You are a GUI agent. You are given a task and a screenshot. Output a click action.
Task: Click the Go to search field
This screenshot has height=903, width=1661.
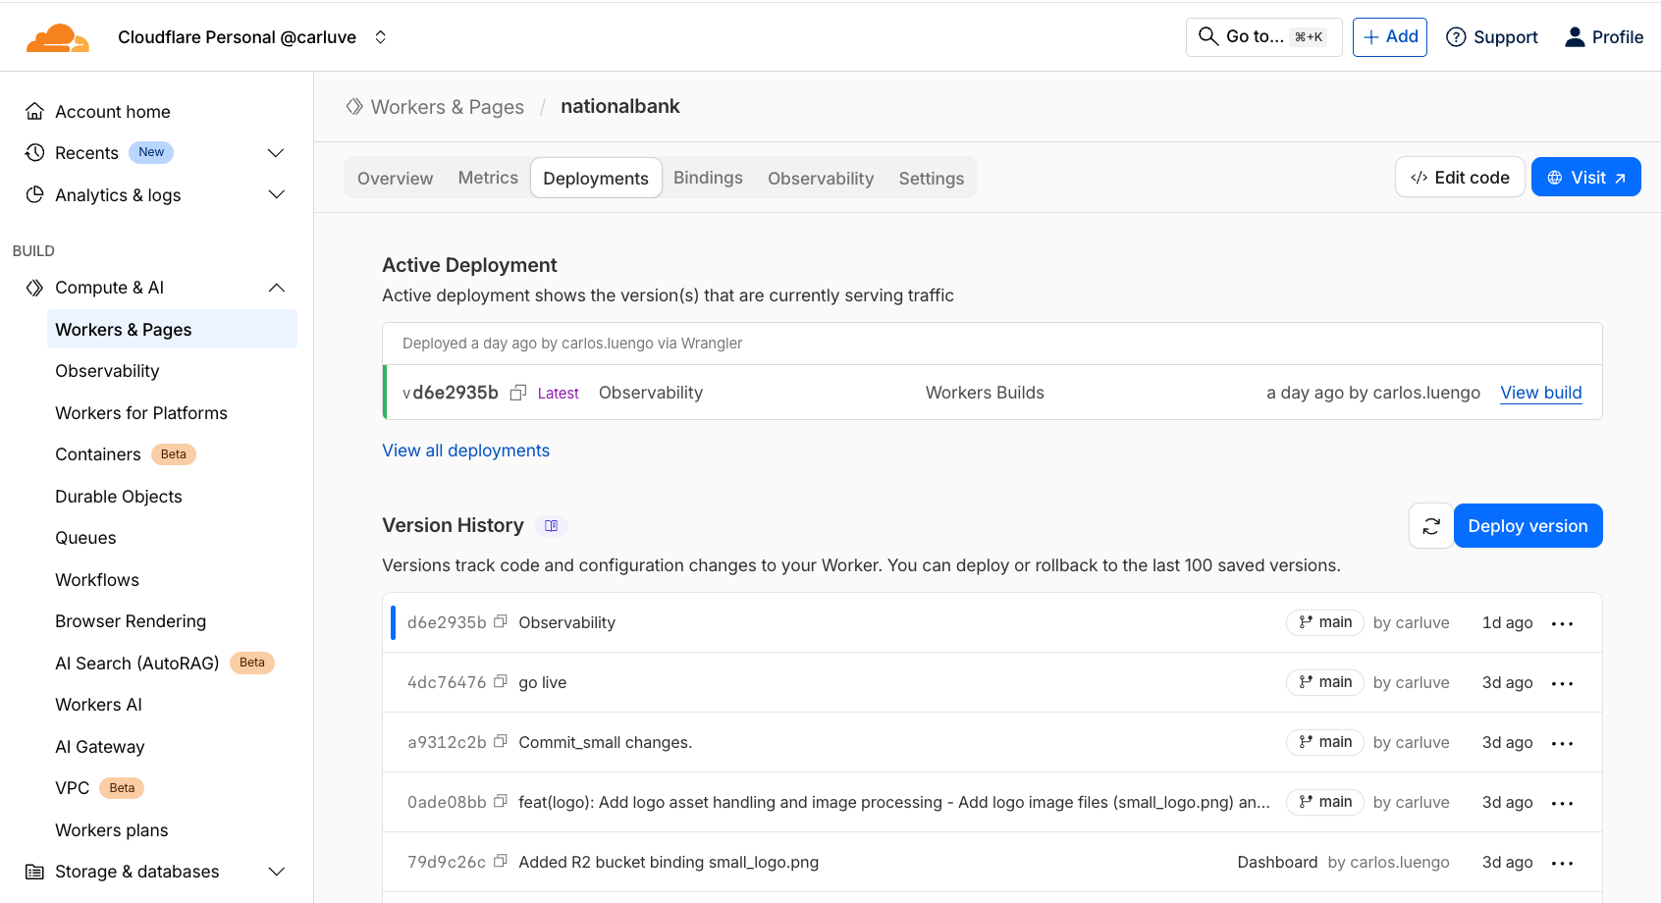click(1263, 37)
